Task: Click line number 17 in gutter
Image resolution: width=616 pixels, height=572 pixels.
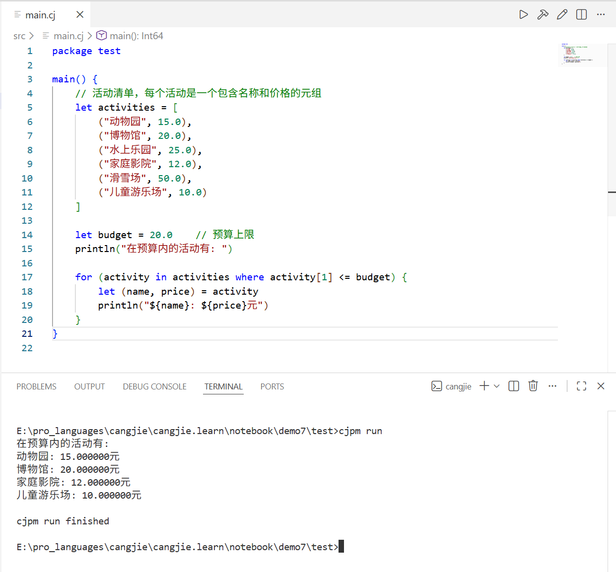Action: pos(27,277)
